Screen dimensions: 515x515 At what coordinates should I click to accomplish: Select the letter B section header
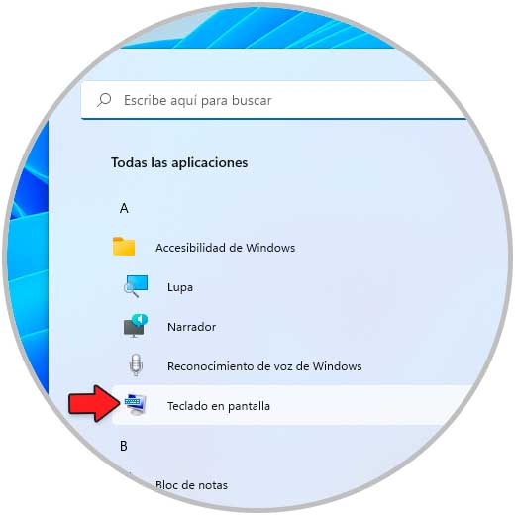124,446
